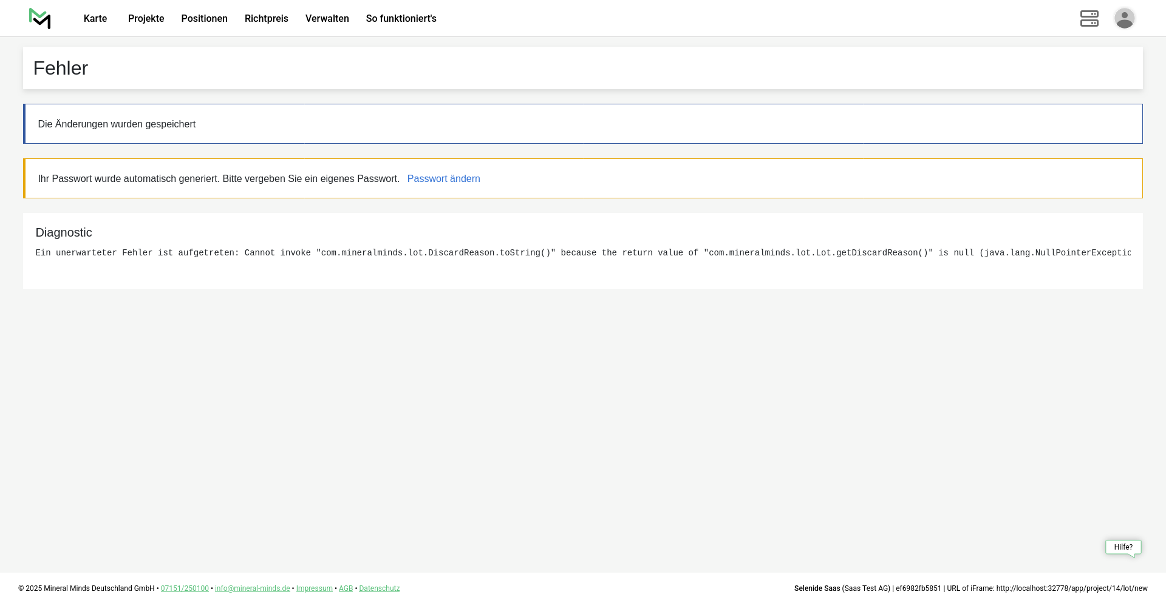Open the AGB footer link
This screenshot has width=1166, height=603.
(346, 588)
